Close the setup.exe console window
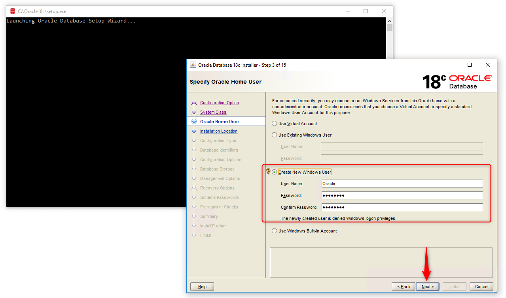 coord(384,11)
